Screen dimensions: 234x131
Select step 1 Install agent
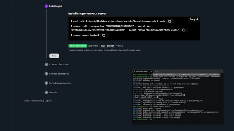pos(56,6)
